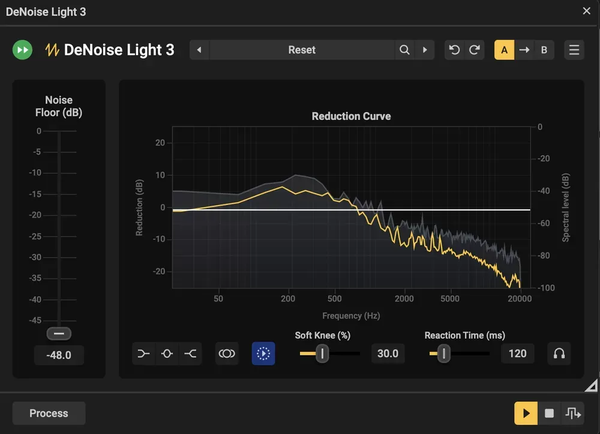The width and height of the screenshot is (600, 434).
Task: Open the Reset preset selector
Action: 302,50
